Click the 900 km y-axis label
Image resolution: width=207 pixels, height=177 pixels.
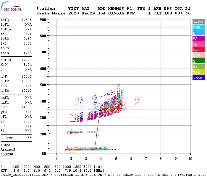tap(43, 20)
